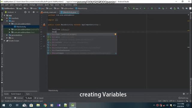Click Collapse All icon in Project panel

click(29, 12)
